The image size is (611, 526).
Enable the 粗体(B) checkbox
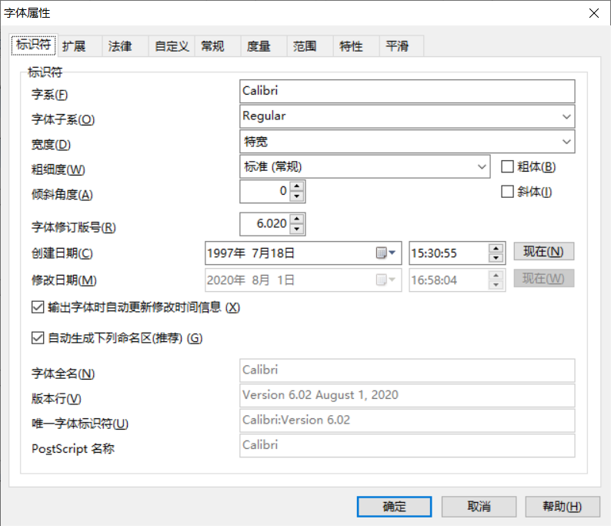(x=507, y=166)
